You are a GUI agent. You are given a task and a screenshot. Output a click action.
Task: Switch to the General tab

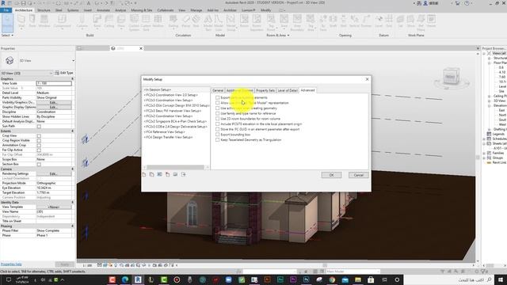click(218, 90)
